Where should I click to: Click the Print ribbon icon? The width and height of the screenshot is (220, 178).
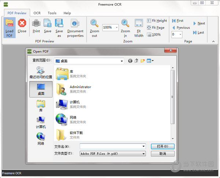pyautogui.click(x=36, y=26)
